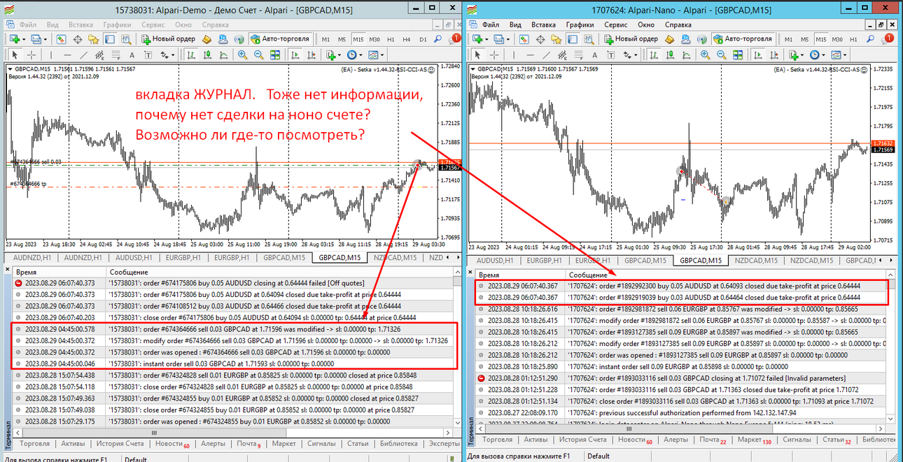Toggle Terminal panel button in left window

click(x=109, y=38)
